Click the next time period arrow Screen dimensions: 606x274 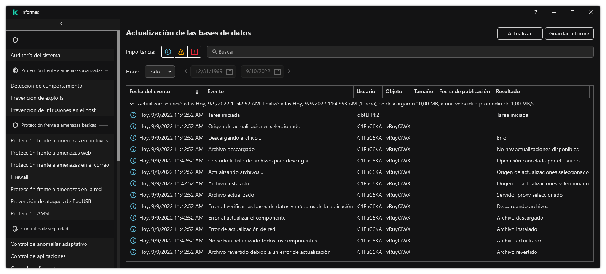point(289,71)
